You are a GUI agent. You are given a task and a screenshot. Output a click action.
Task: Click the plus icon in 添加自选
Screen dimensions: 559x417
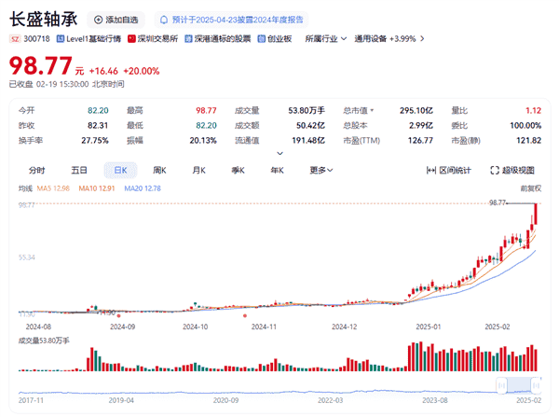click(x=99, y=20)
